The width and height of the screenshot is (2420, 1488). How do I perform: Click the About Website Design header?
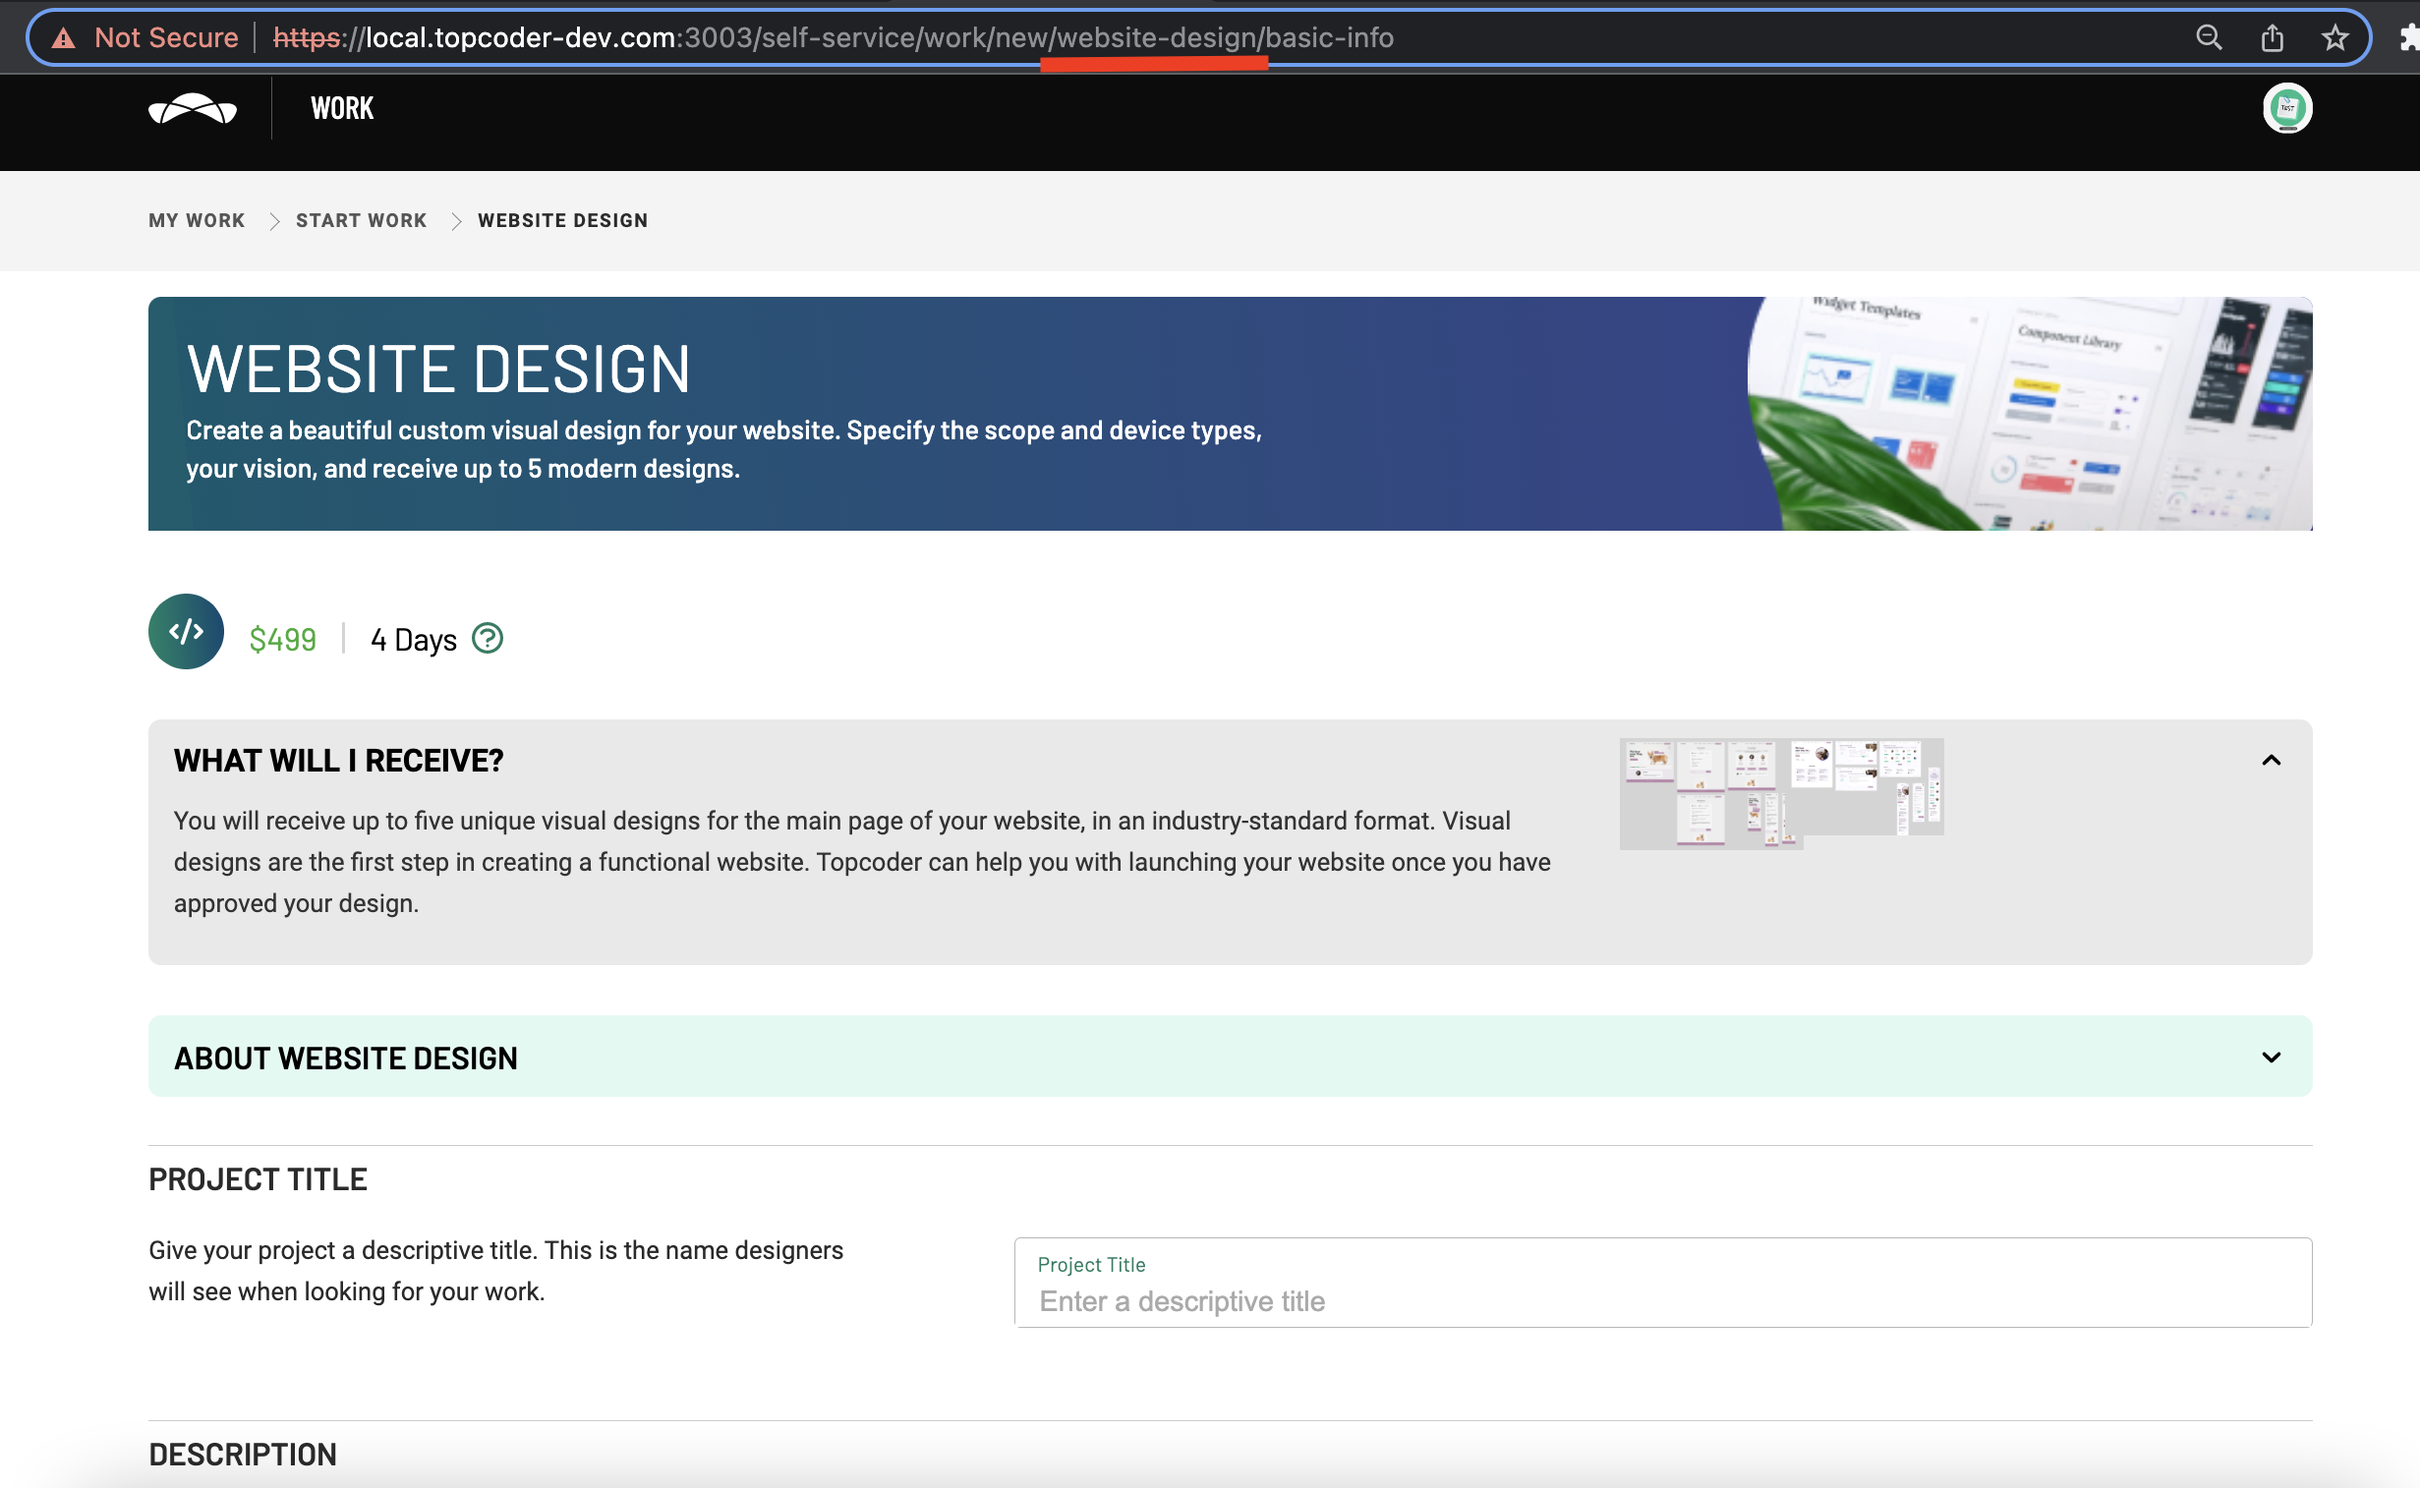(x=345, y=1058)
